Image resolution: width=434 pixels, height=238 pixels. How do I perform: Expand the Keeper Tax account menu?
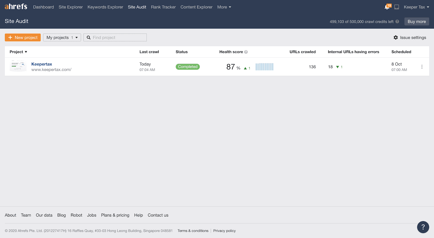click(x=416, y=7)
